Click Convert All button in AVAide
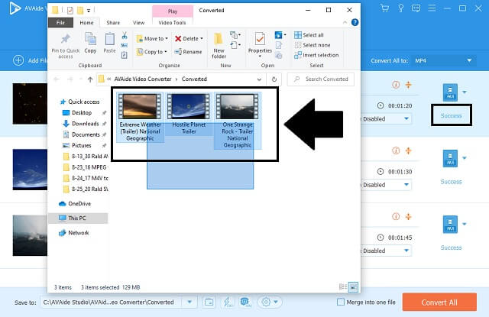 pyautogui.click(x=439, y=302)
